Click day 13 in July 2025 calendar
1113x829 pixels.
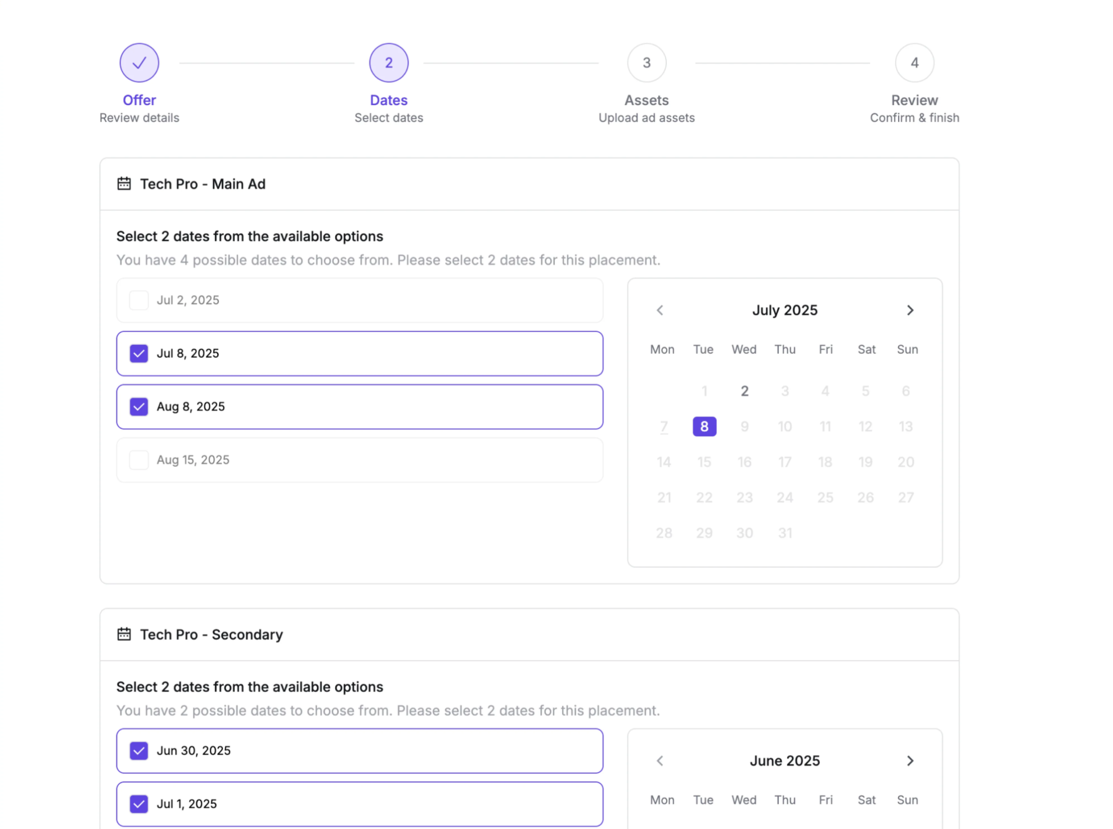[905, 426]
